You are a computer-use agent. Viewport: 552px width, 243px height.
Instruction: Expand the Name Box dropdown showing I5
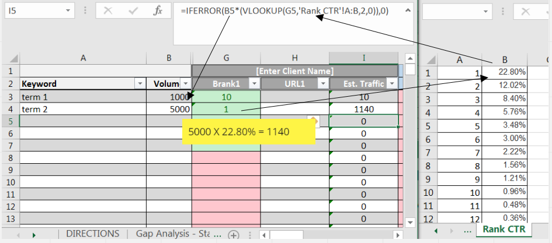point(70,10)
